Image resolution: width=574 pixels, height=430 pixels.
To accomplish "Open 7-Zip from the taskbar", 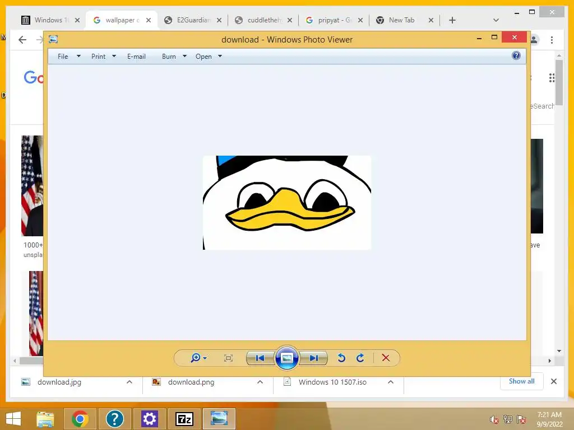I will click(184, 419).
